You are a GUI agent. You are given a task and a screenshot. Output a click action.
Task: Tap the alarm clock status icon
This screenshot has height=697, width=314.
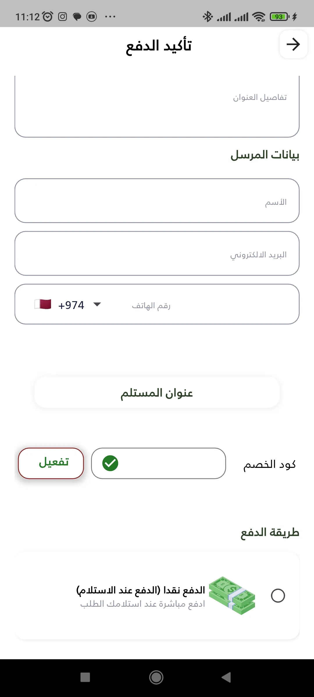(x=48, y=17)
